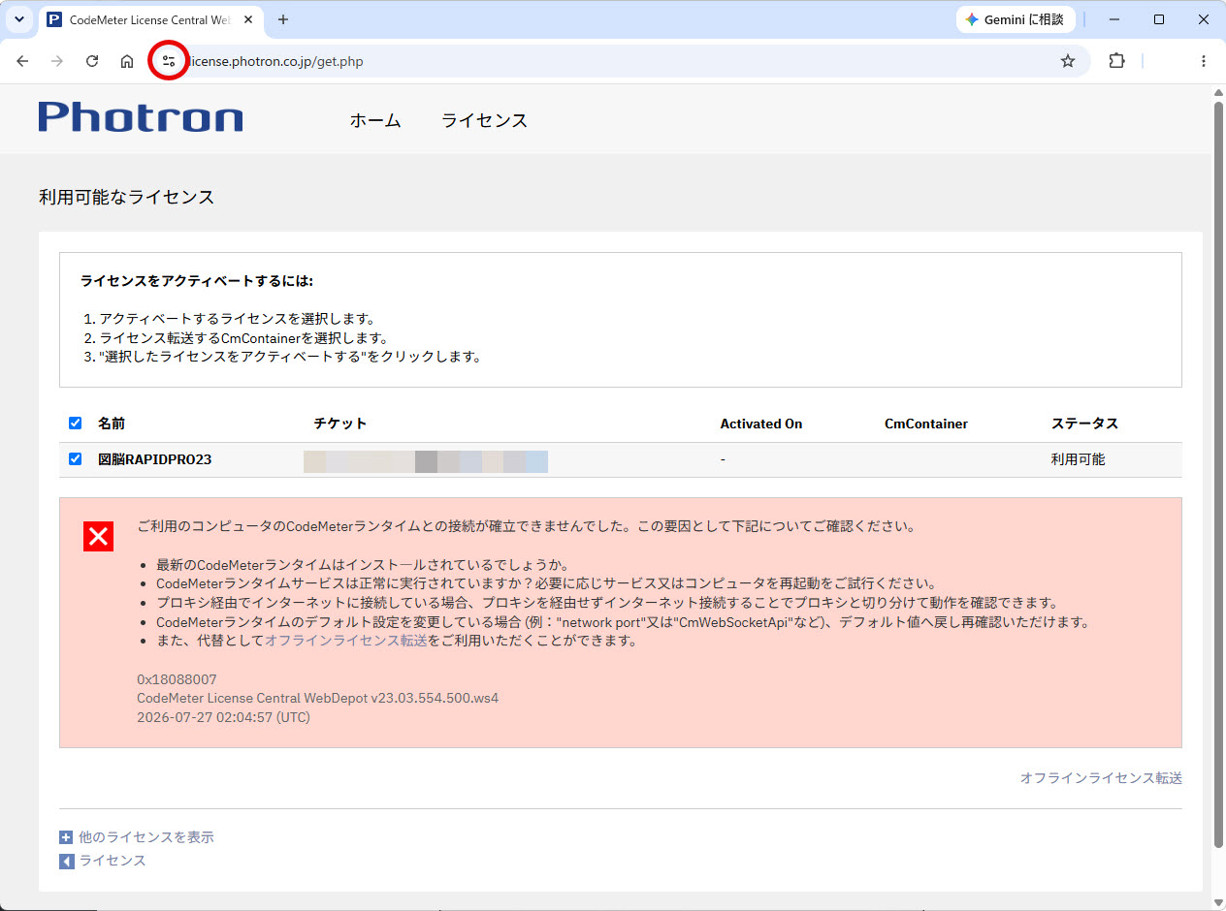
Task: Open the browser home page icon
Action: pos(127,61)
